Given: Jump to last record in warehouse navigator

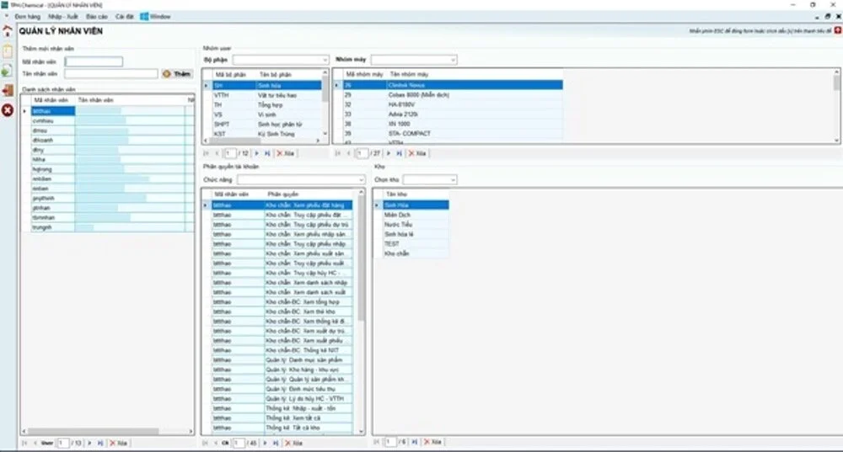Looking at the screenshot, I should [x=414, y=442].
